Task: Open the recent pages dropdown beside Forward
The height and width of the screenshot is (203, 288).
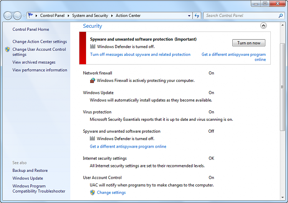Action: point(24,16)
